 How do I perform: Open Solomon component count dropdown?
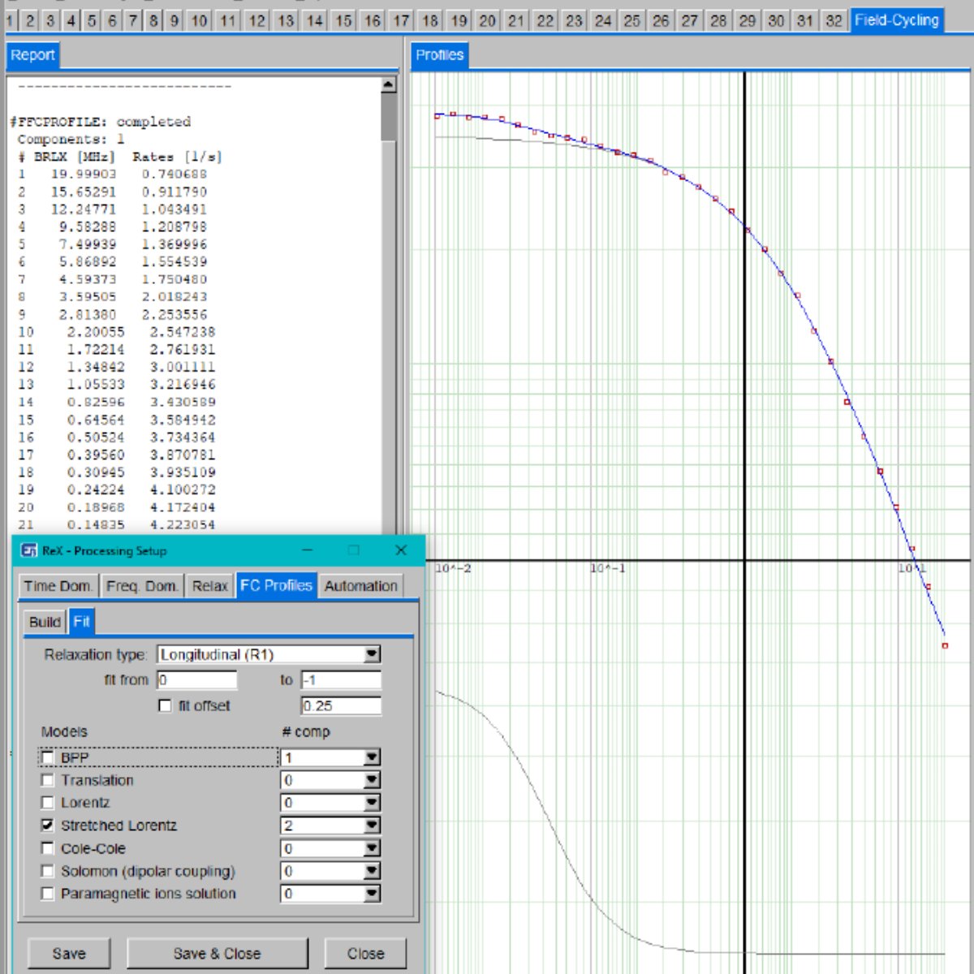[x=372, y=871]
